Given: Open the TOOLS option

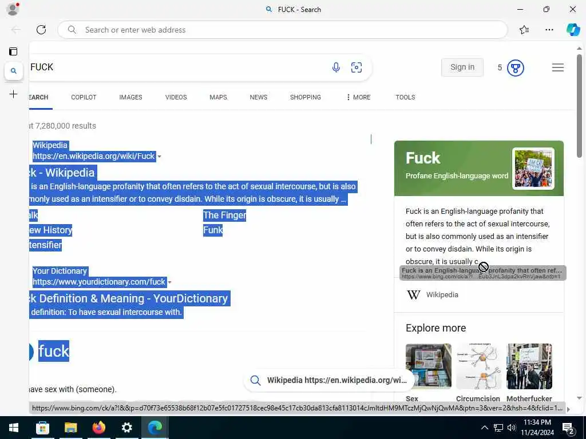Looking at the screenshot, I should pyautogui.click(x=406, y=97).
